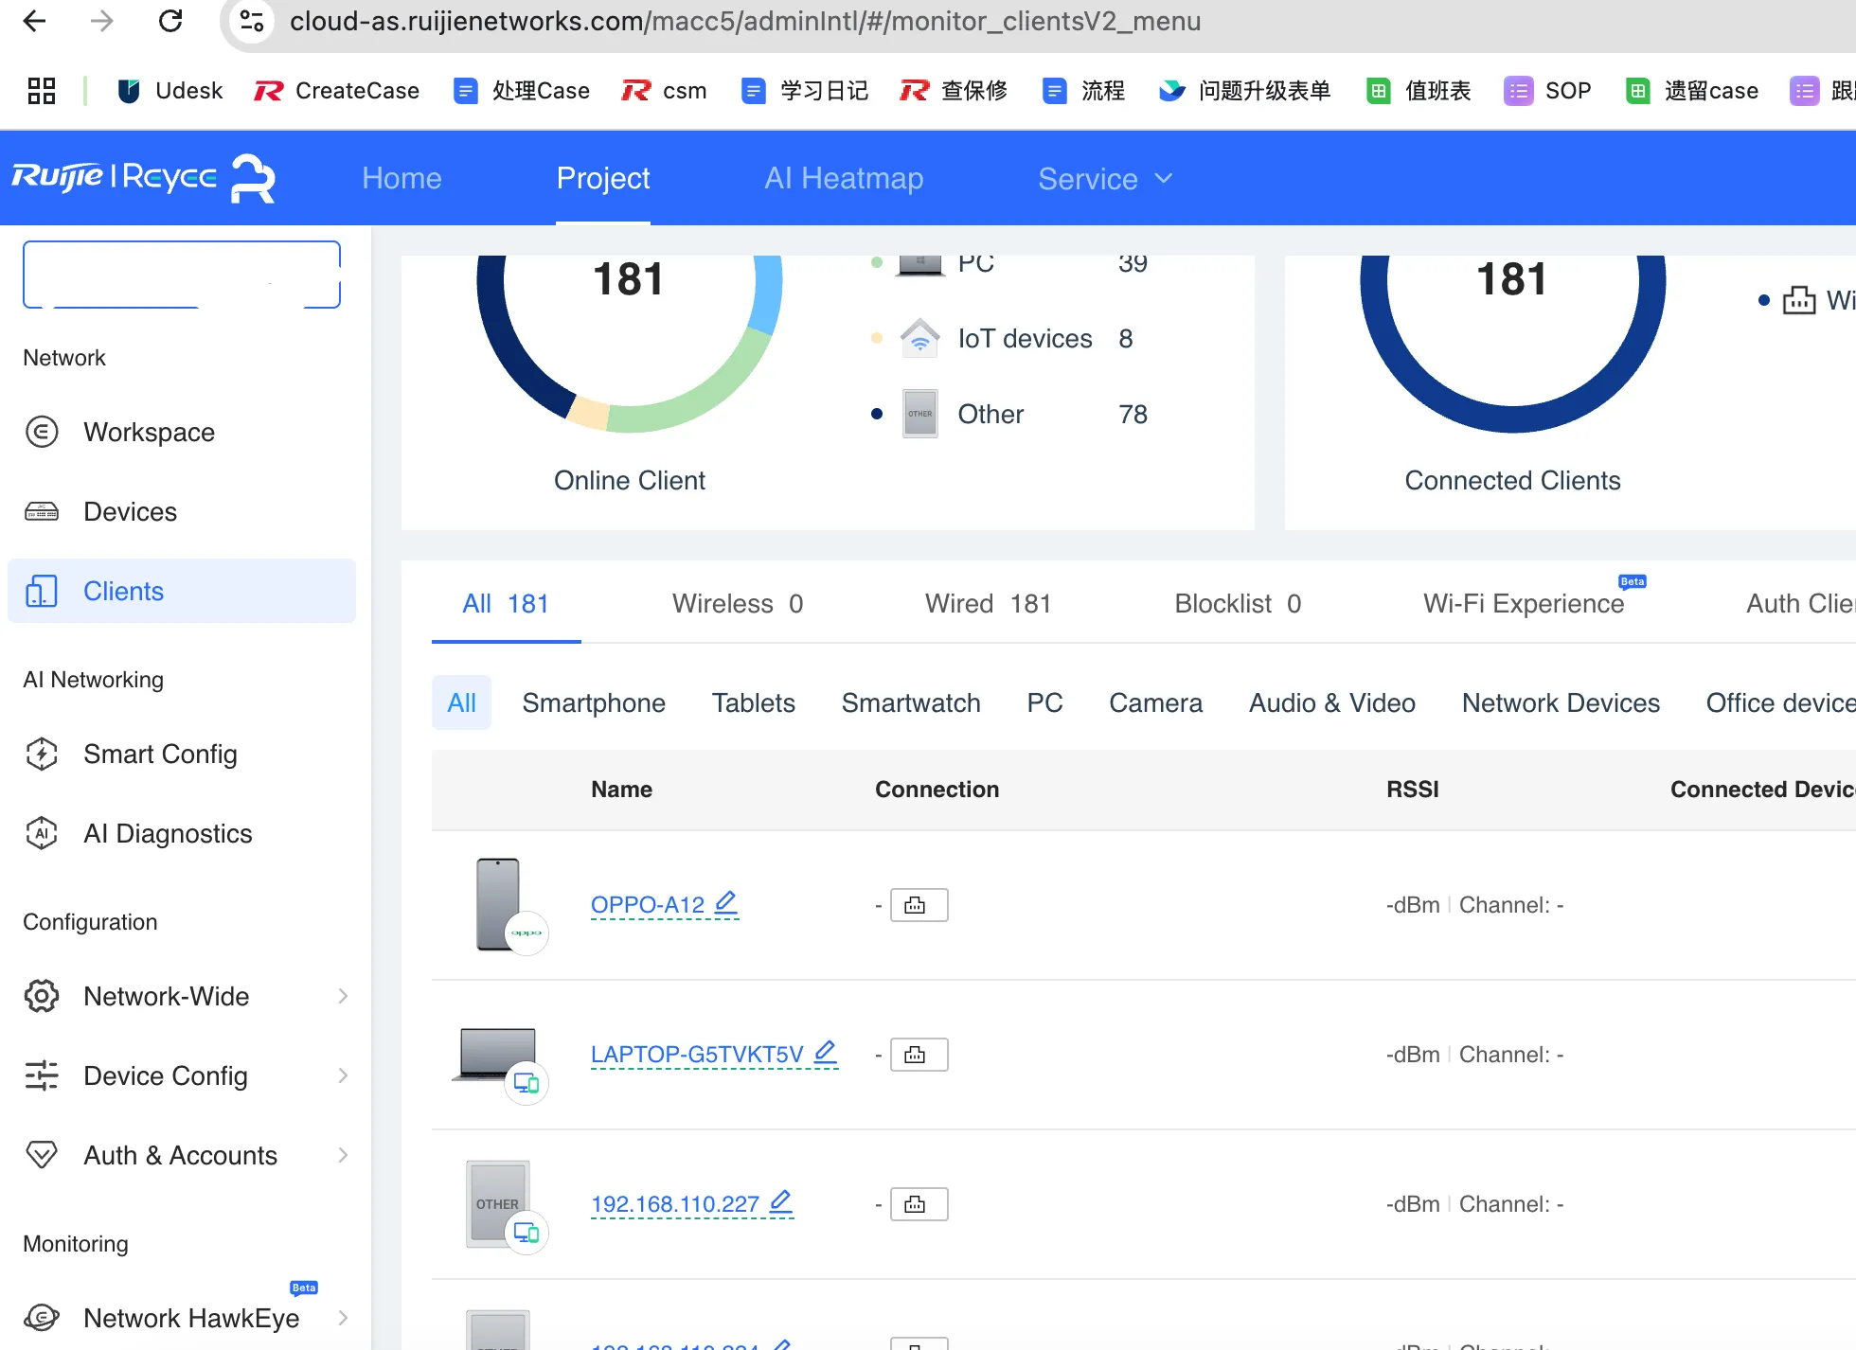Reload the page with the refresh icon
The width and height of the screenshot is (1856, 1350).
click(x=170, y=21)
